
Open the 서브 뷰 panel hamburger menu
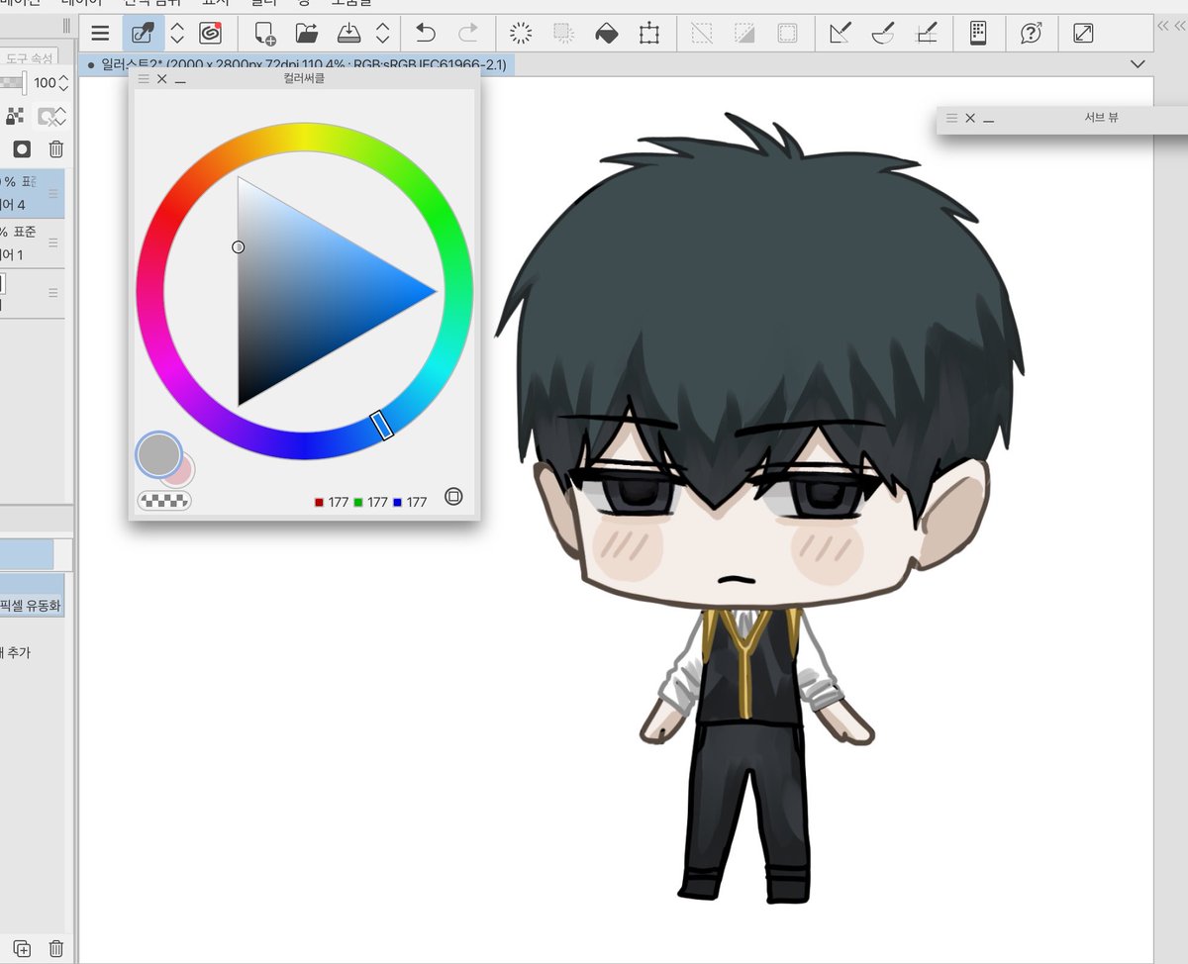click(952, 118)
